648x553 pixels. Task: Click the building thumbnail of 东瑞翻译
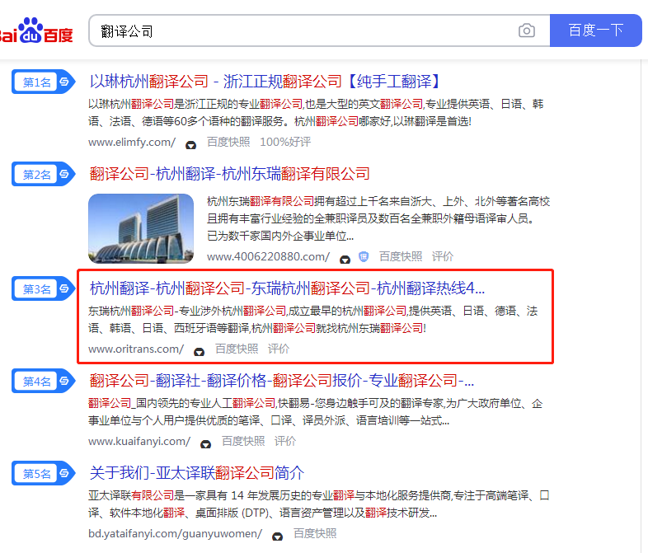pyautogui.click(x=141, y=228)
